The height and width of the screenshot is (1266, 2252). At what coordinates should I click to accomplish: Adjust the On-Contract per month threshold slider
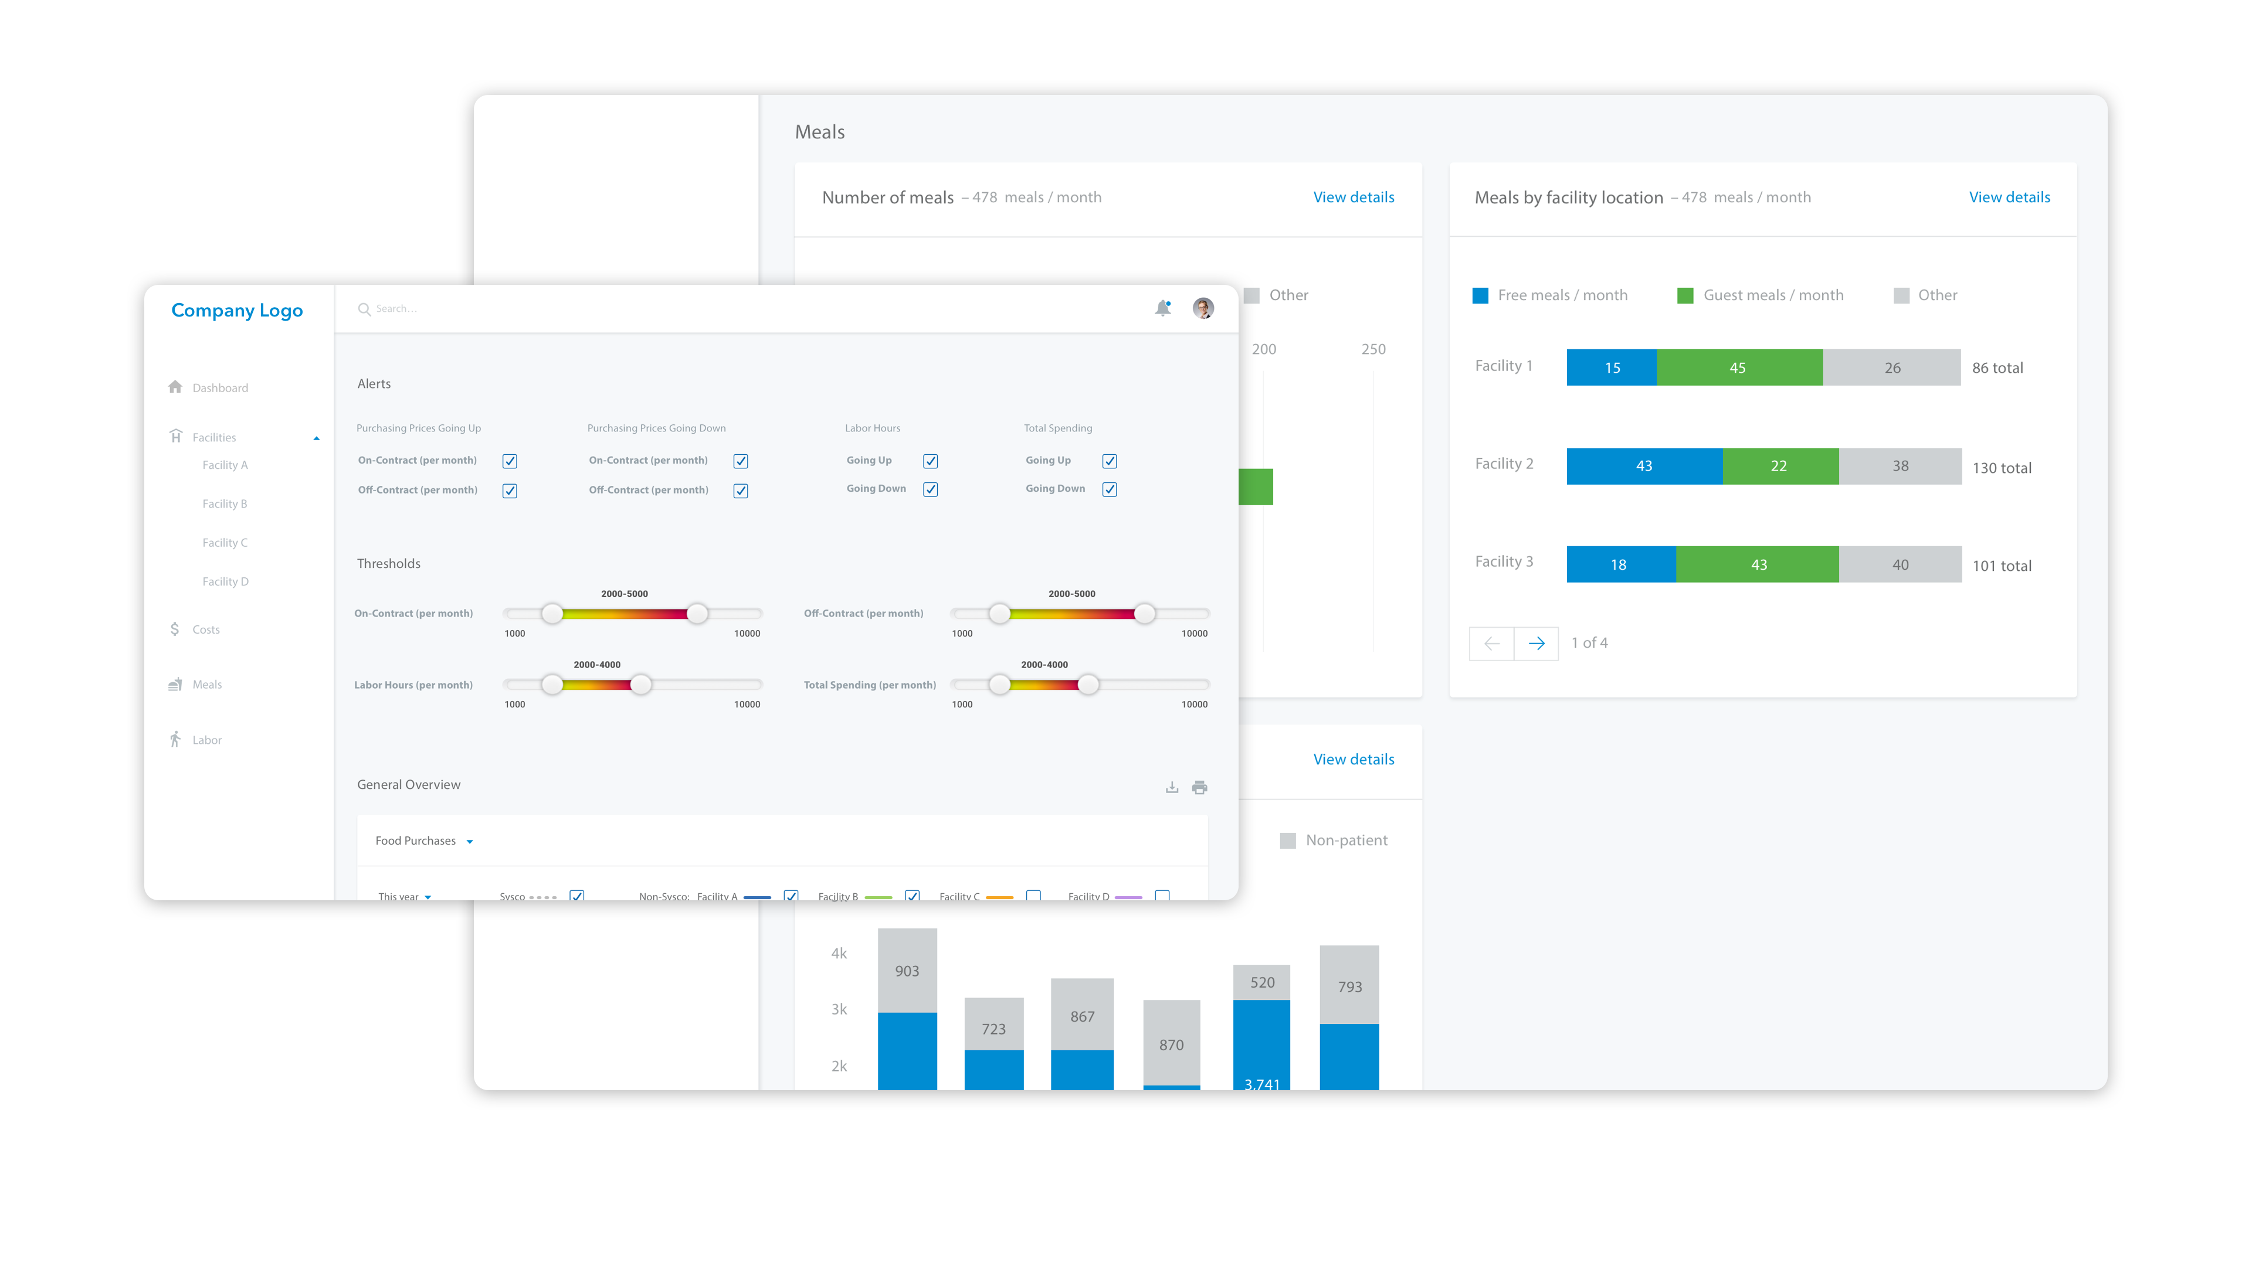tap(552, 614)
